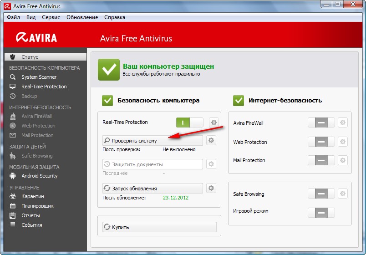Screen dimensions: 366x255
Task: Select System Scanner in the sidebar
Action: 39,77
